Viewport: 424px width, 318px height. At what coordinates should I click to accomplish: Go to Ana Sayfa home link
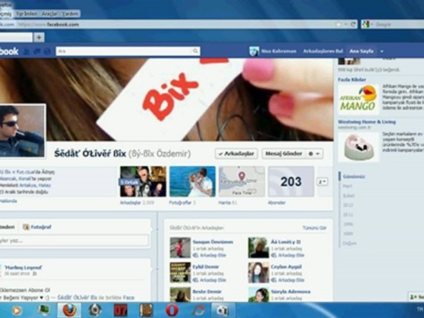pos(361,51)
